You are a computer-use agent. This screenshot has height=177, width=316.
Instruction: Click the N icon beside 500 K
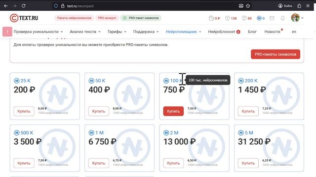click(x=16, y=133)
